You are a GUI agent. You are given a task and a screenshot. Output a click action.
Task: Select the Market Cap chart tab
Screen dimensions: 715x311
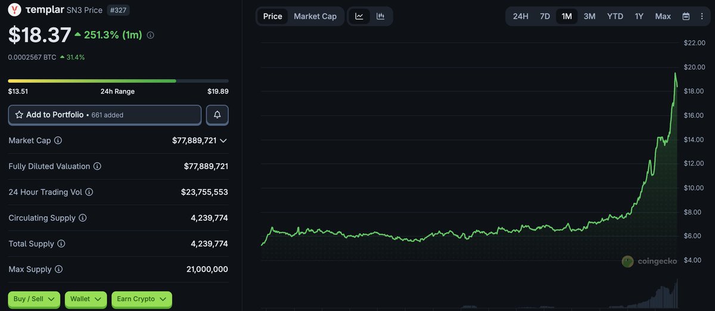click(315, 16)
